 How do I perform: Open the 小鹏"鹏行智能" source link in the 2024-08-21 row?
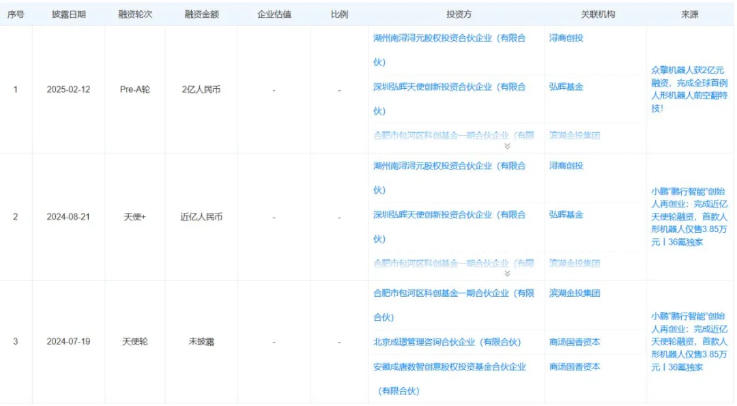point(689,216)
